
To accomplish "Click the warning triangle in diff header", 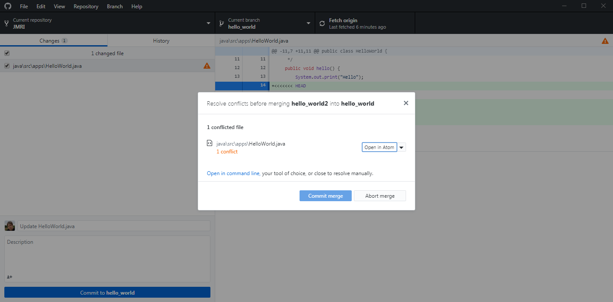I will click(x=605, y=41).
